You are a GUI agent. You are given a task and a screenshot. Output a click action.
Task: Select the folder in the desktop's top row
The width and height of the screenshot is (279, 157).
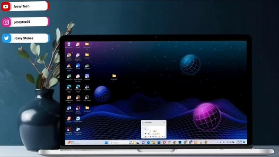[87, 45]
